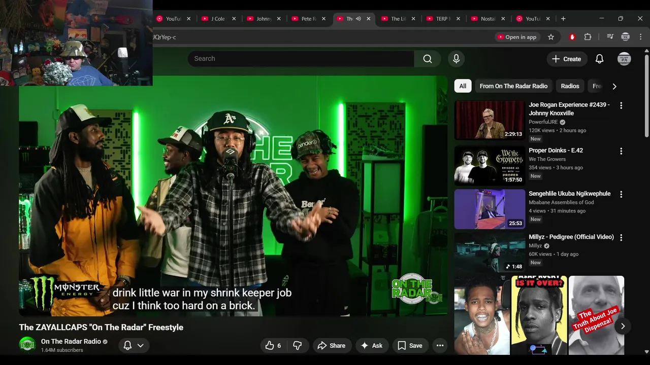This screenshot has width=650, height=365.
Task: Open the On The Radar Radio channel link
Action: click(71, 341)
